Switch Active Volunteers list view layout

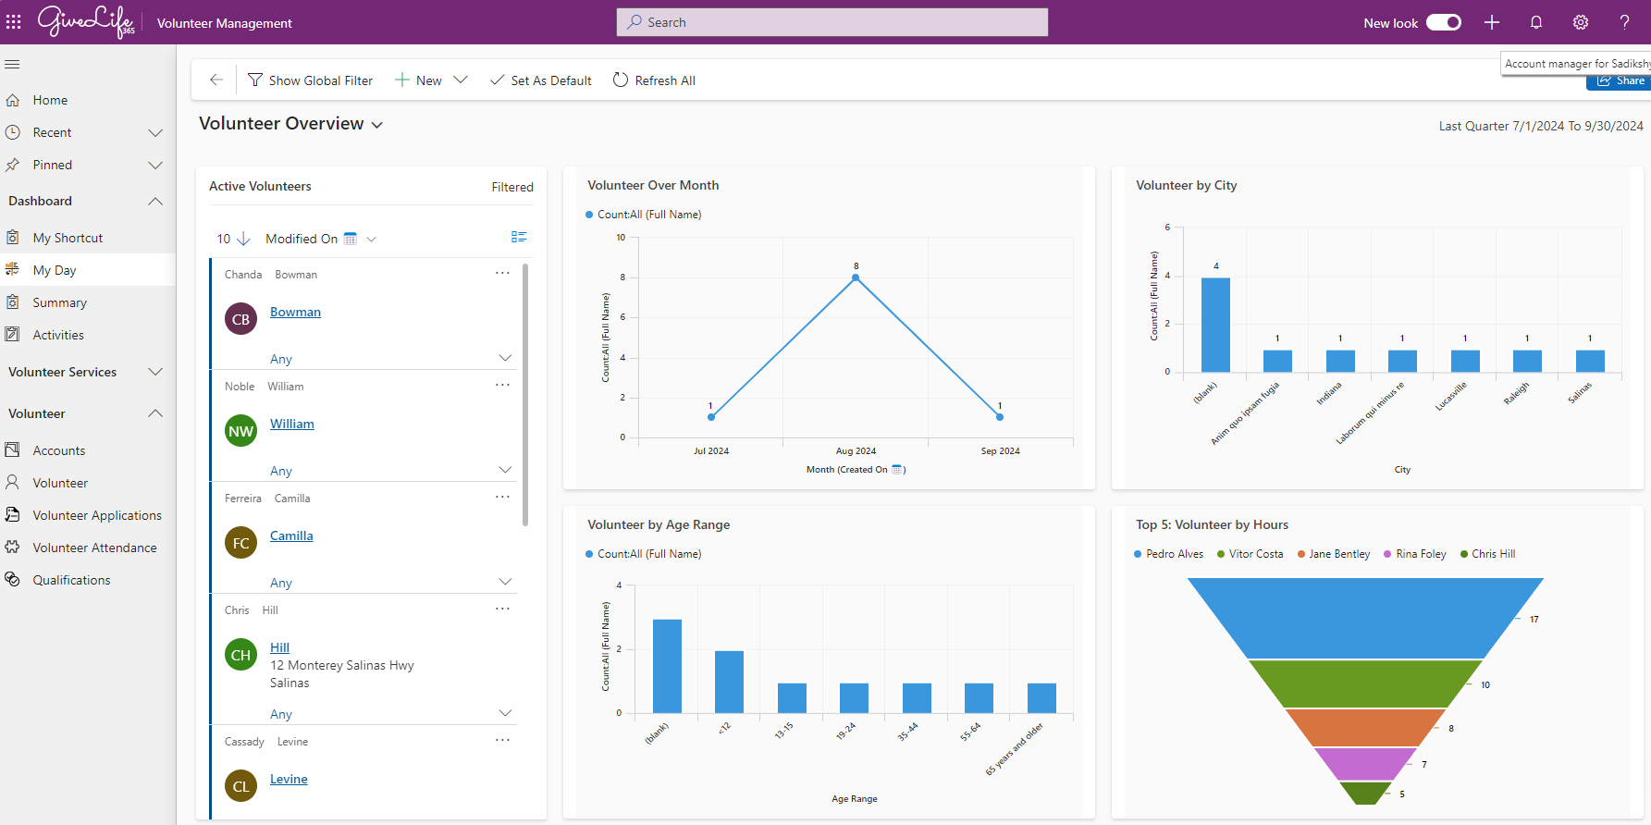coord(519,238)
